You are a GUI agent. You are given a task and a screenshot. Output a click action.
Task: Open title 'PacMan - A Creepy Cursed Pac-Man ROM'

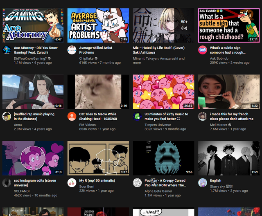click(x=165, y=183)
